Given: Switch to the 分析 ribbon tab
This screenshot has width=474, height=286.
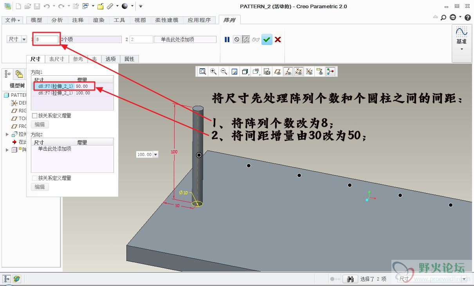Looking at the screenshot, I should (x=57, y=20).
